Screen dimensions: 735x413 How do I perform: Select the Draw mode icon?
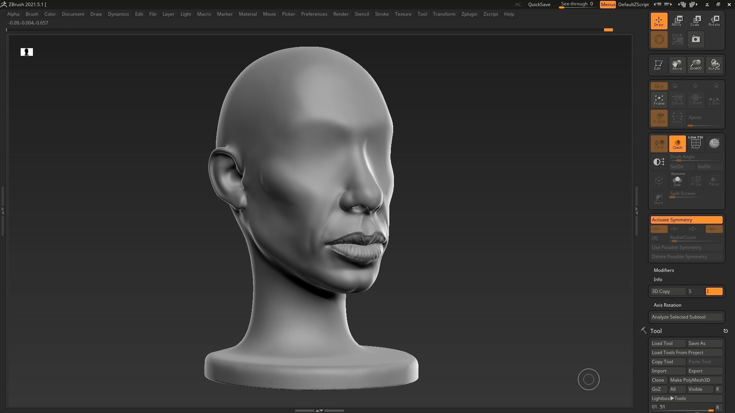tap(659, 21)
